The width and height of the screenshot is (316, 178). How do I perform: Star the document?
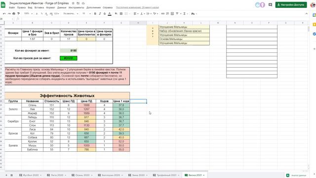[73, 3]
